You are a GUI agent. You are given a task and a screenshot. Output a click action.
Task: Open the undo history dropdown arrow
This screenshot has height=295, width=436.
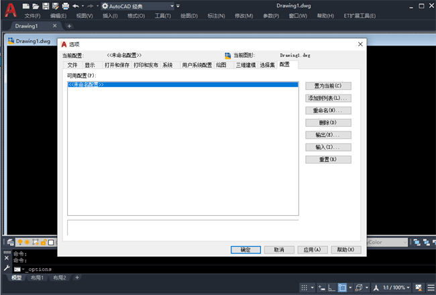(x=83, y=6)
